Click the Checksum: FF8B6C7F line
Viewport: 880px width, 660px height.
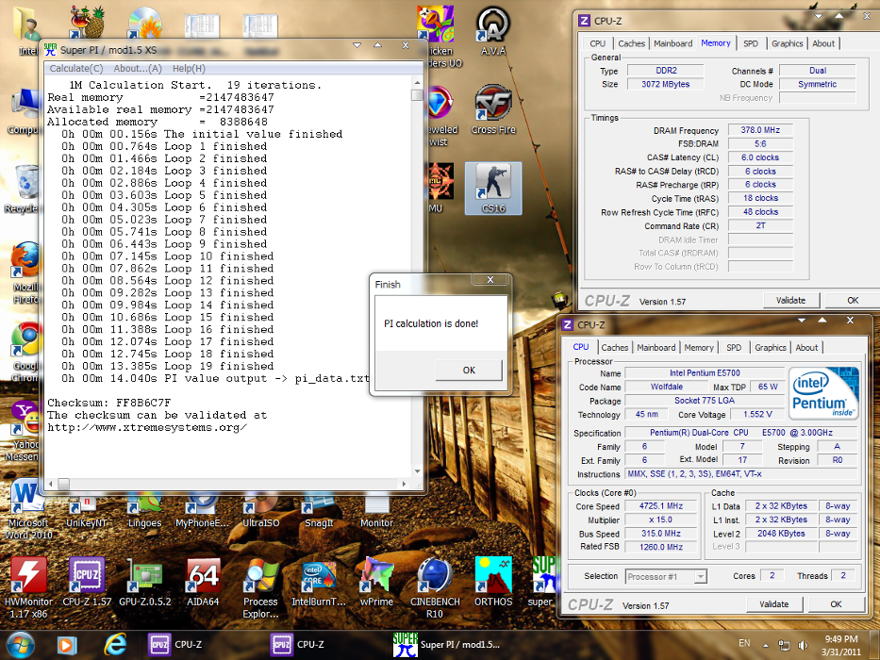coord(108,403)
